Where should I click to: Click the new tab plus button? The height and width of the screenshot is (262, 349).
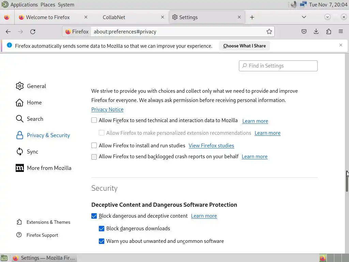pyautogui.click(x=252, y=17)
